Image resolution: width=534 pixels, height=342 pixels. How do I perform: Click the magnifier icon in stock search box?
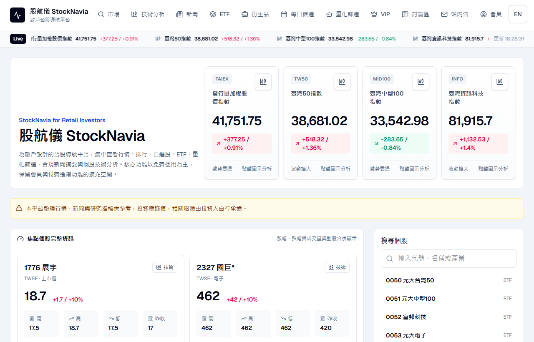tap(390, 259)
